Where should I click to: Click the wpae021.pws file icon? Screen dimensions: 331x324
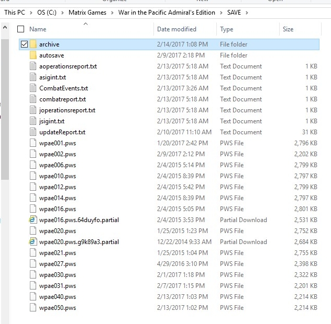[33, 253]
